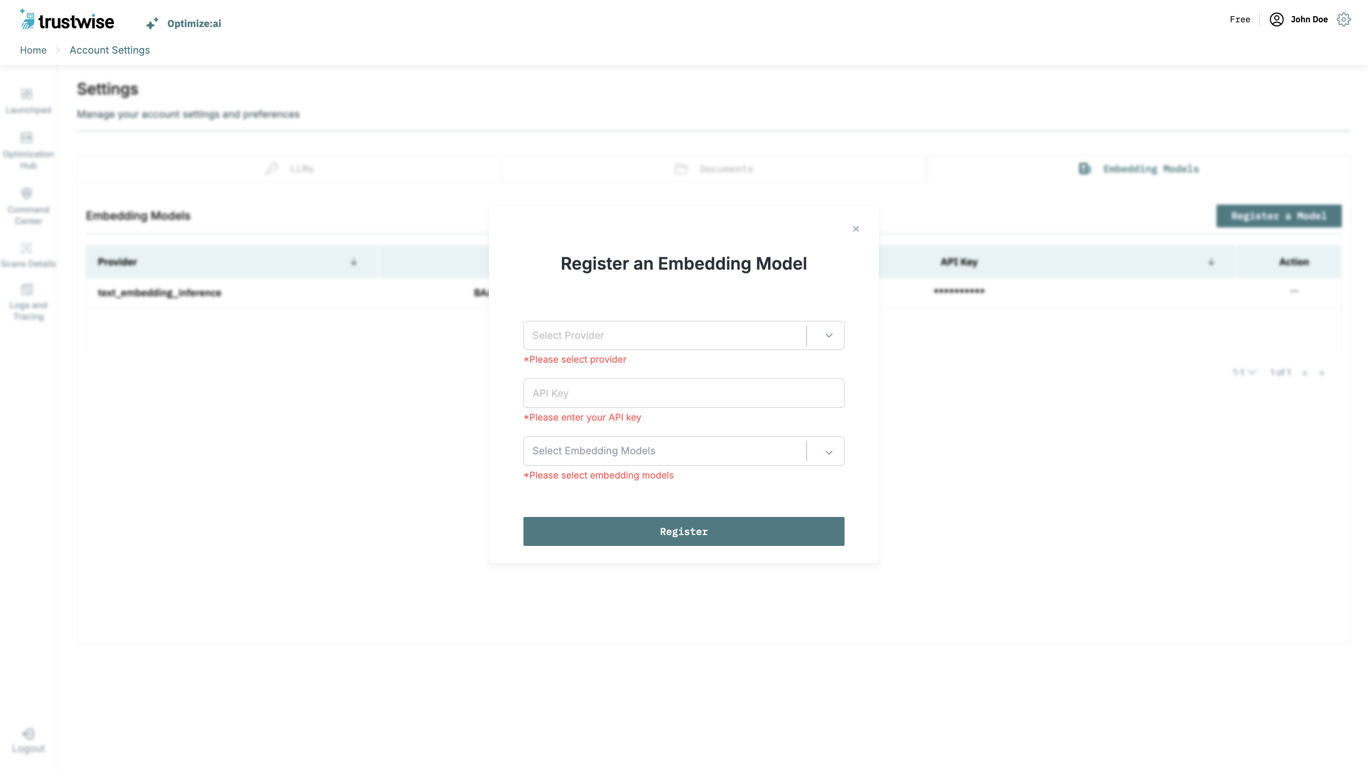
Task: Click into the API Key field
Action: pos(684,393)
